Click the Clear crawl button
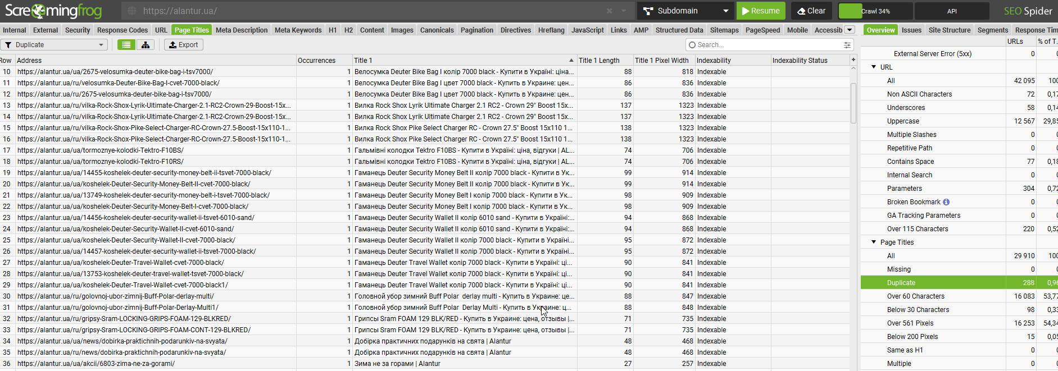The width and height of the screenshot is (1058, 371). pyautogui.click(x=811, y=11)
